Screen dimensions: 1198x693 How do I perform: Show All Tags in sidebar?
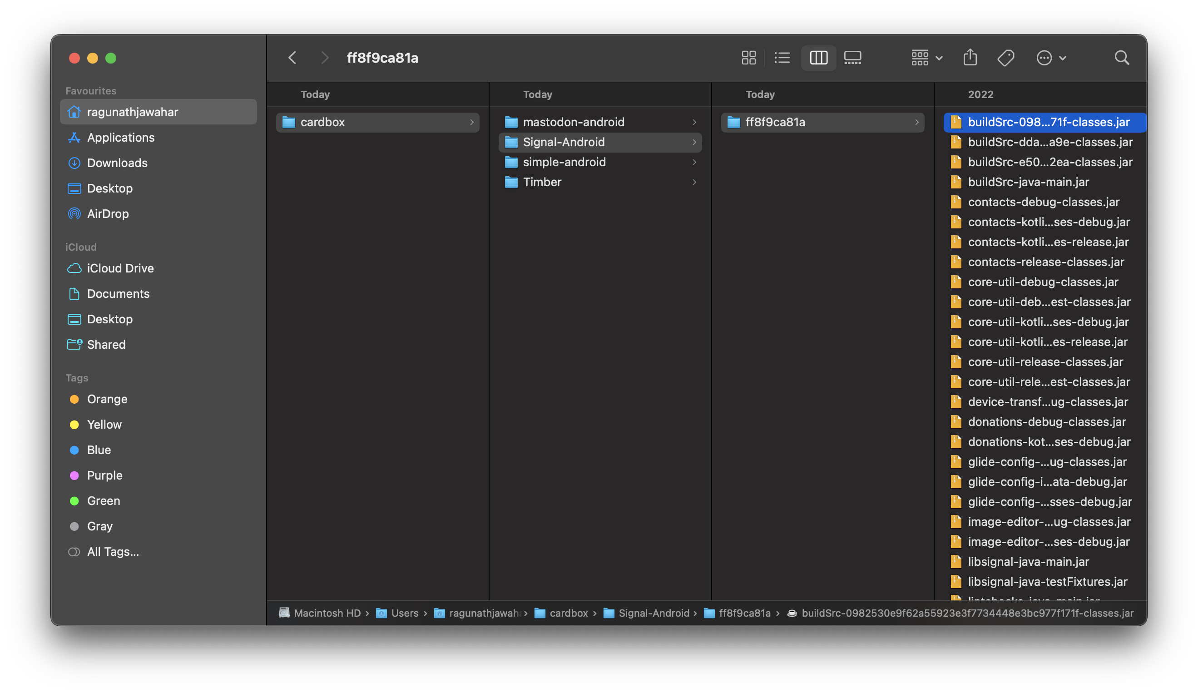(x=113, y=552)
